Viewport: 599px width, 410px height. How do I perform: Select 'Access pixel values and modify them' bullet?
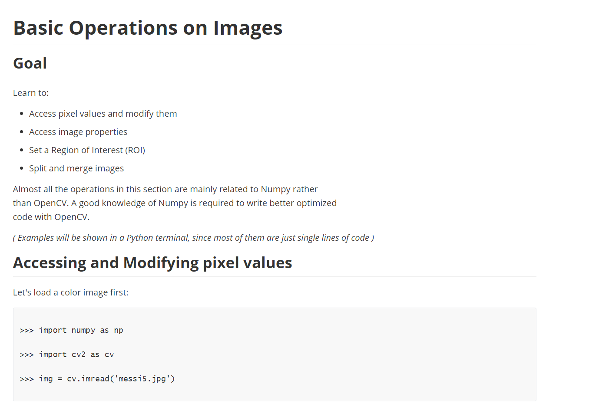(103, 114)
